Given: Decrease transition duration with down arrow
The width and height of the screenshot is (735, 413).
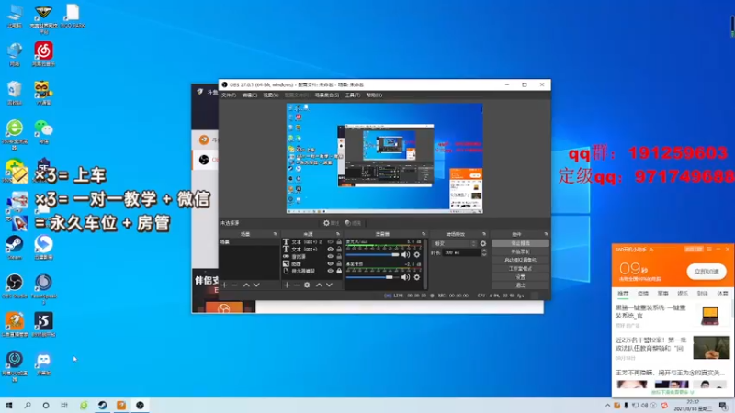Looking at the screenshot, I should click(x=484, y=254).
